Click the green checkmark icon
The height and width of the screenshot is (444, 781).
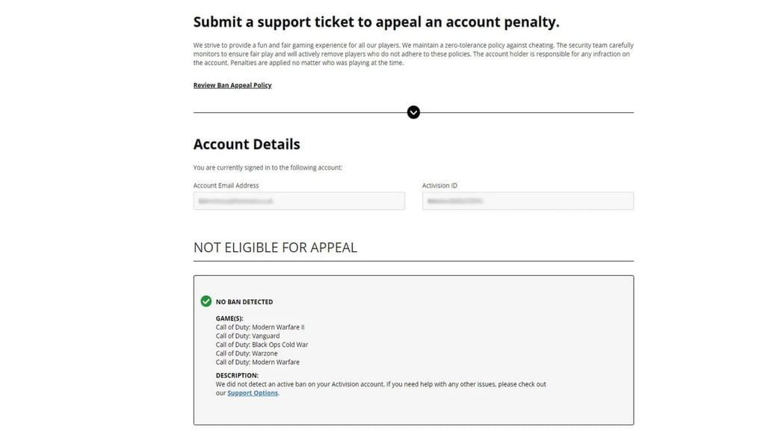click(206, 301)
